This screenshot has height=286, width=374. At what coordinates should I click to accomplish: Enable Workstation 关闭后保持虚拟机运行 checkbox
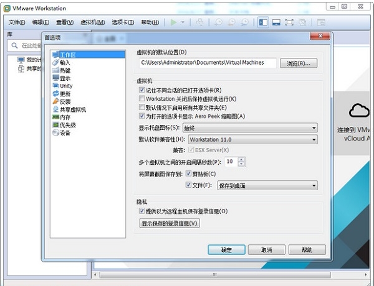coord(142,98)
